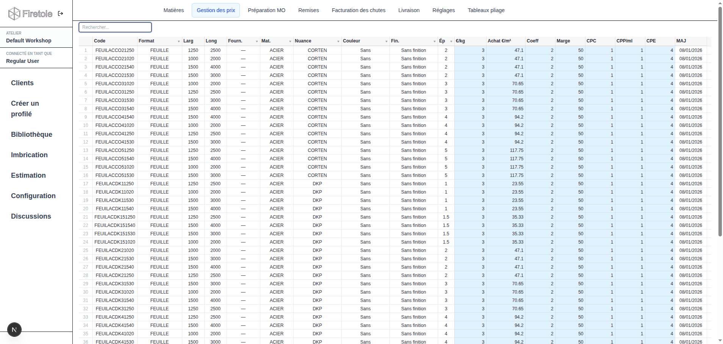Click row number 20 in the table
Viewport: 723px width, 344px height.
point(86,209)
